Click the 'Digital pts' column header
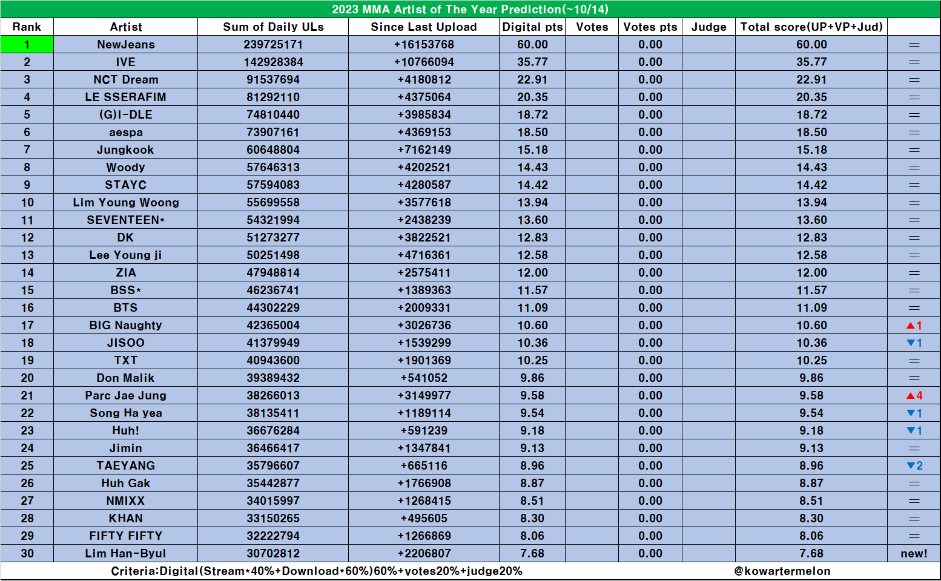This screenshot has width=941, height=581. tap(533, 27)
